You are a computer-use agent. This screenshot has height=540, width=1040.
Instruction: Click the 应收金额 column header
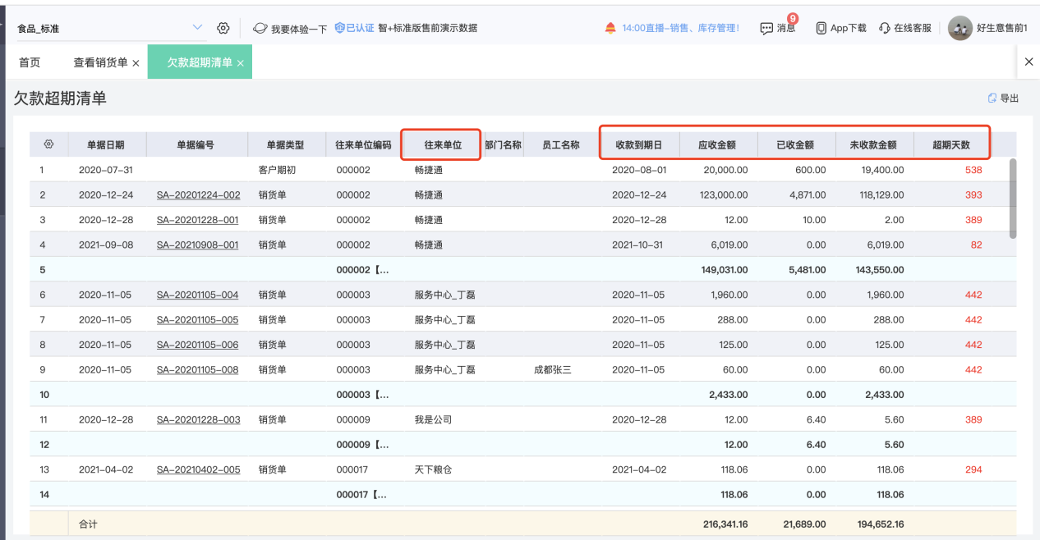click(x=717, y=144)
